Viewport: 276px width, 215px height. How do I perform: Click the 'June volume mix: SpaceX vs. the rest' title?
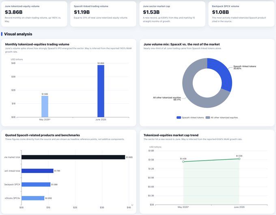(x=181, y=44)
